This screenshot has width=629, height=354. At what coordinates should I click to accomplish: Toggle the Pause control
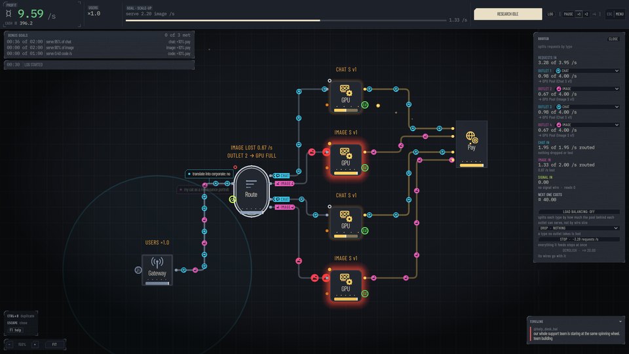pyautogui.click(x=568, y=14)
